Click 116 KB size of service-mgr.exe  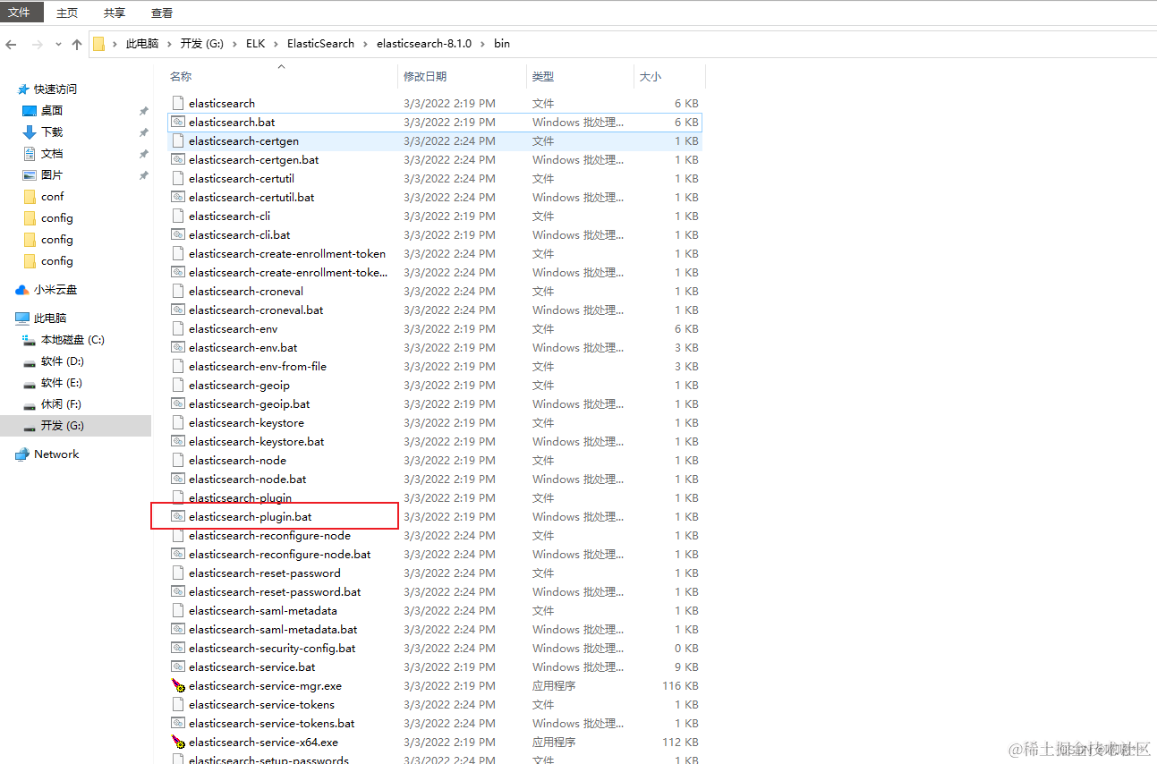tap(681, 685)
